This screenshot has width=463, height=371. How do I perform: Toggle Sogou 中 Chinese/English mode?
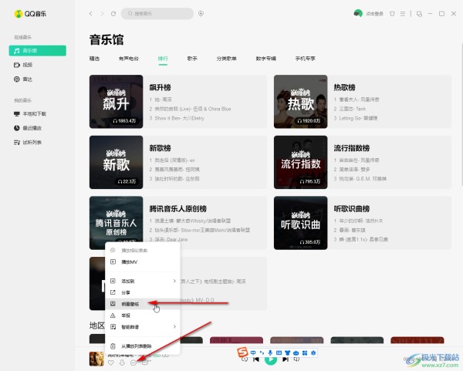pos(253,352)
